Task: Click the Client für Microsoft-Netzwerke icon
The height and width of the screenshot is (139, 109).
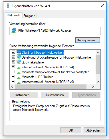Action: (x=19, y=52)
